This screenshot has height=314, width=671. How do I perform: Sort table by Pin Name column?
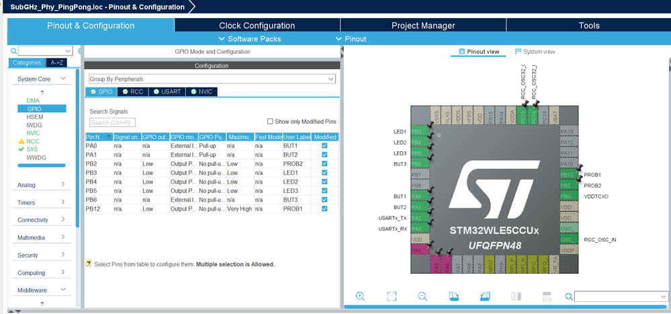[x=99, y=137]
